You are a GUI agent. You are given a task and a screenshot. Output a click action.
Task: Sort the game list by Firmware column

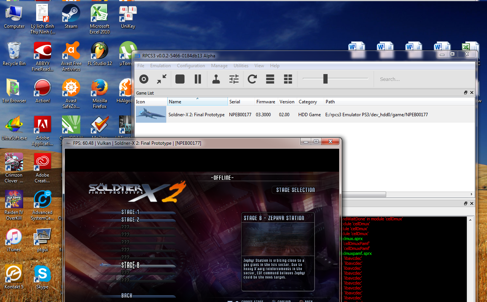pyautogui.click(x=266, y=101)
